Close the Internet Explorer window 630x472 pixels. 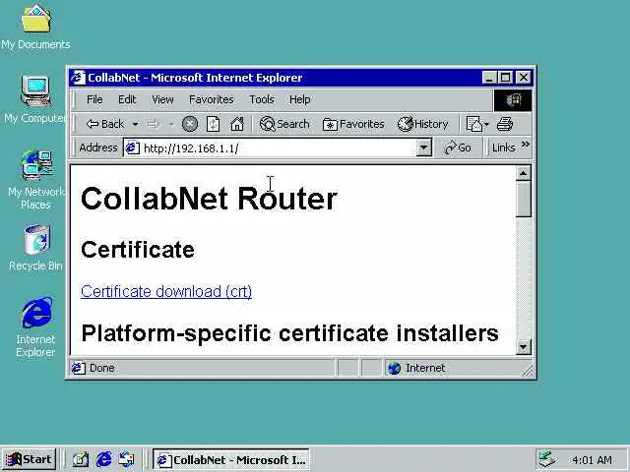click(524, 78)
